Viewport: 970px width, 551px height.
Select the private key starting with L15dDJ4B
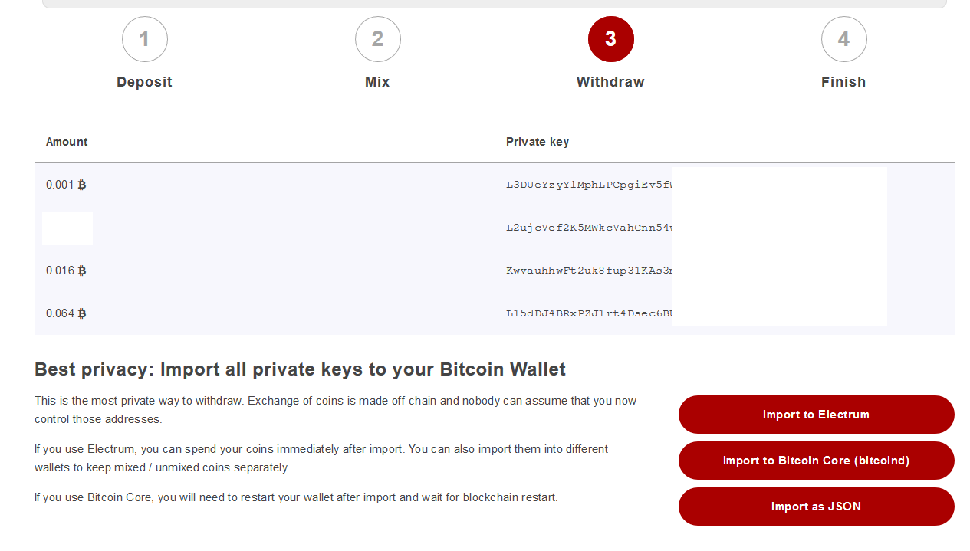[589, 313]
